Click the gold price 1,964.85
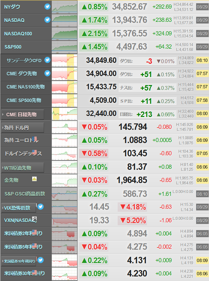 [132, 180]
